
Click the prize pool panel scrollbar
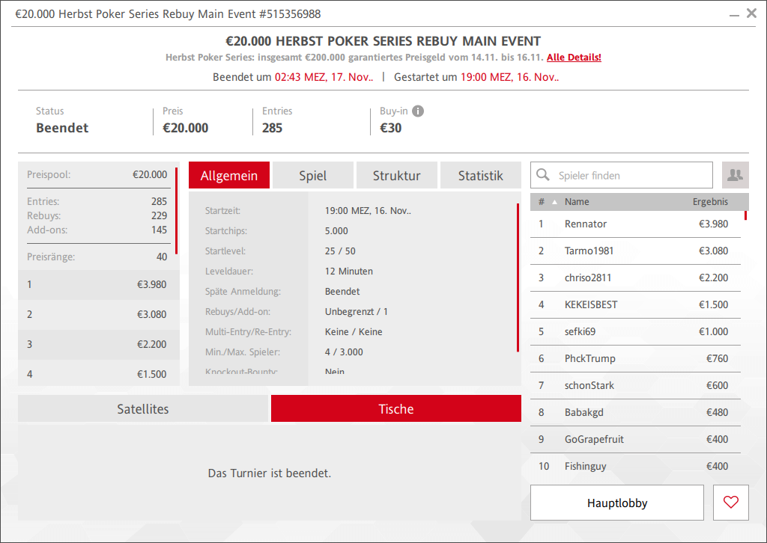(177, 211)
